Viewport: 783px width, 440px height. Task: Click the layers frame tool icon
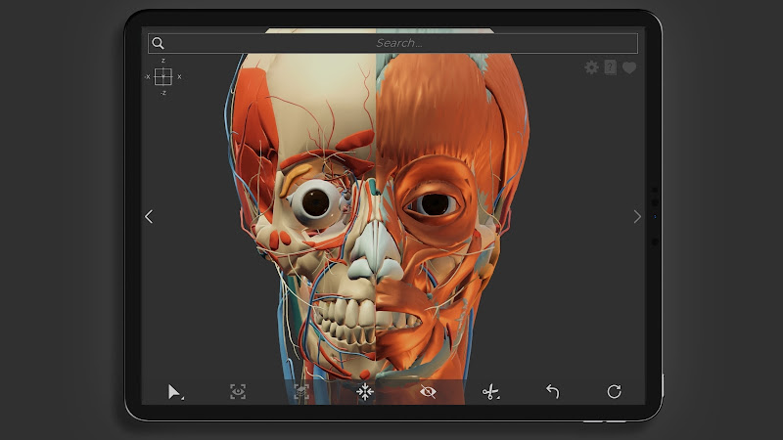click(301, 392)
